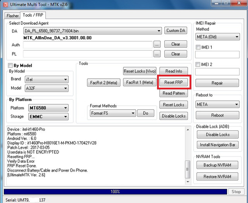Click the 'Android Ver. : 6.0' log line
Viewport: 248px width, 203px height.
[x=22, y=138]
